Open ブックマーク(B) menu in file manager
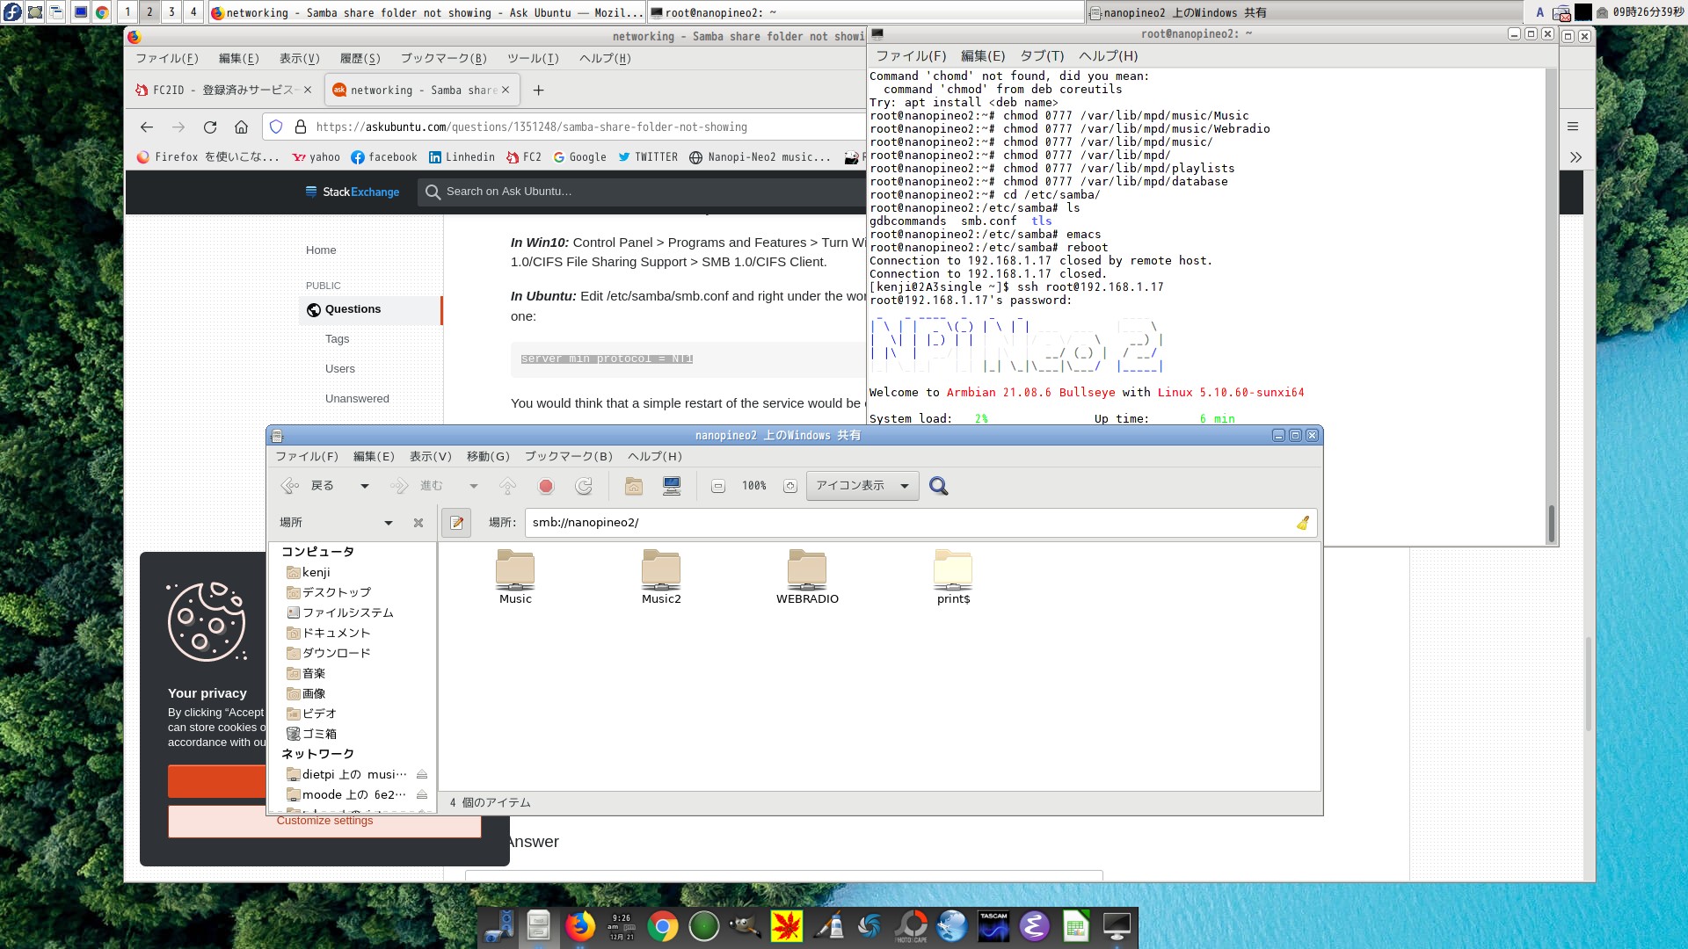The image size is (1688, 949). pos(568,456)
